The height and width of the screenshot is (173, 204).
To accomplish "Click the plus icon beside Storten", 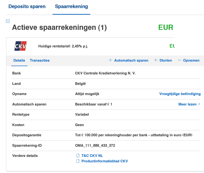I will (156, 60).
